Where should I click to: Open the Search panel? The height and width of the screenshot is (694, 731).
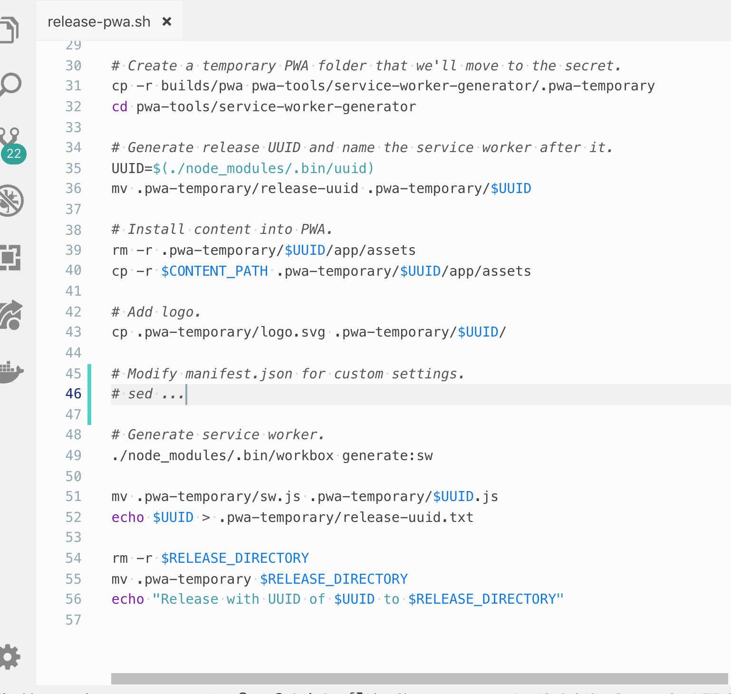[x=10, y=85]
